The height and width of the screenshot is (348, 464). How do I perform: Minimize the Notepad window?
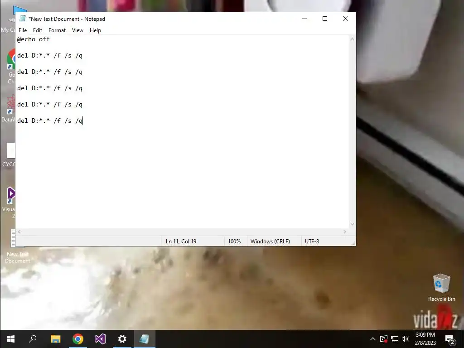(304, 19)
